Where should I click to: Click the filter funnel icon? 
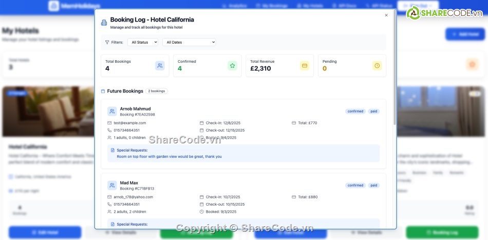(107, 42)
